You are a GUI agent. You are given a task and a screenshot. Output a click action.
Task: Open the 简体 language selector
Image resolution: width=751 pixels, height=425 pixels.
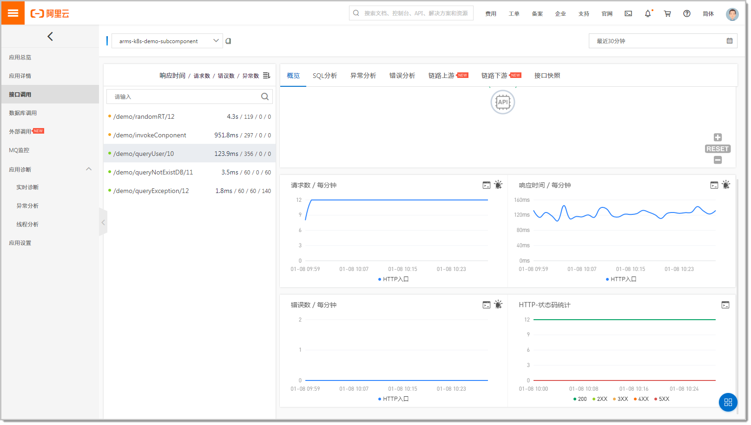[x=708, y=14]
